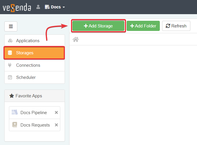Click the Docs Pipeline books icon
Viewport: 197px width, 145px height.
[14, 113]
